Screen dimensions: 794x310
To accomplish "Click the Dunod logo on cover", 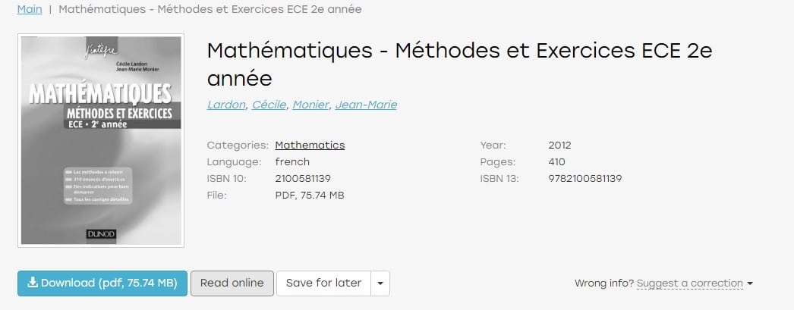I will coord(101,234).
